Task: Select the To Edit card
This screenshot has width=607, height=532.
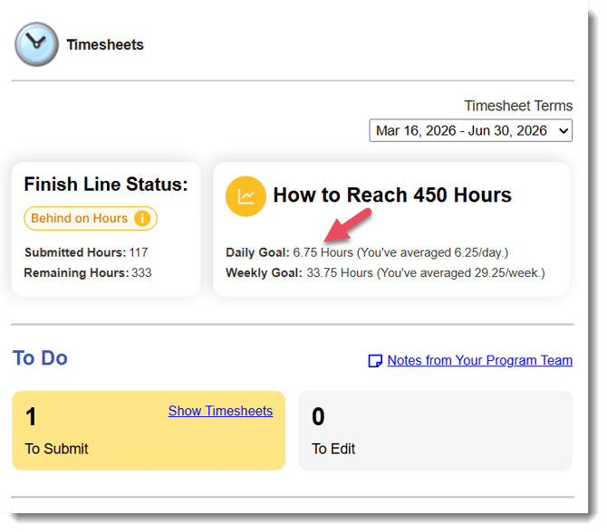Action: click(435, 431)
